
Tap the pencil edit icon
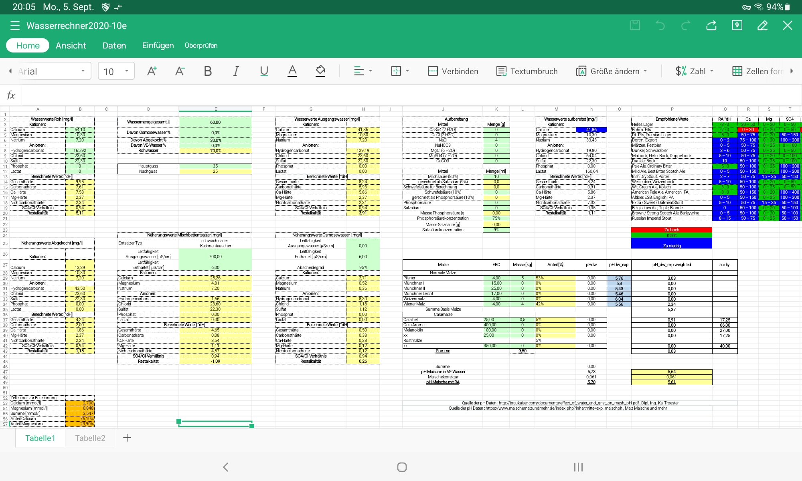[x=762, y=26]
